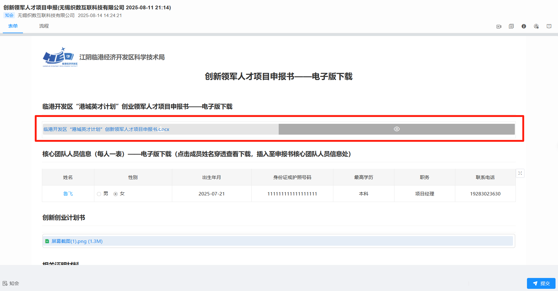This screenshot has height=291, width=558.
Task: Click the 知会 item at bottom left
Action: [11, 283]
